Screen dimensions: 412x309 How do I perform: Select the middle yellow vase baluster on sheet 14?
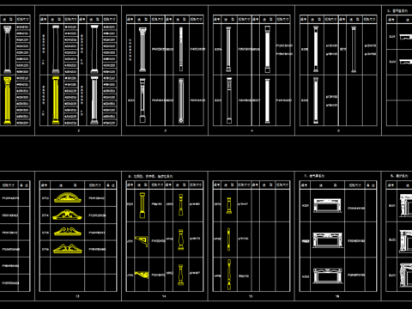coord(180,239)
